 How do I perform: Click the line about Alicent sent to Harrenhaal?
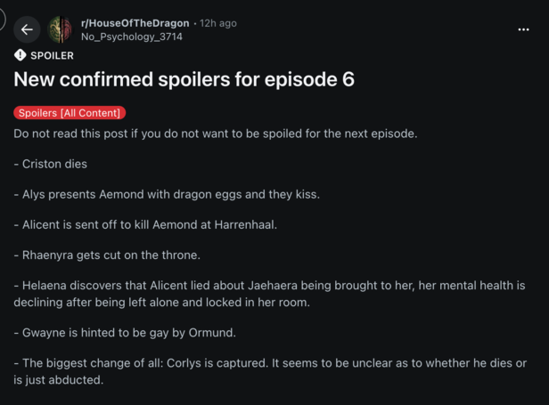coord(145,225)
